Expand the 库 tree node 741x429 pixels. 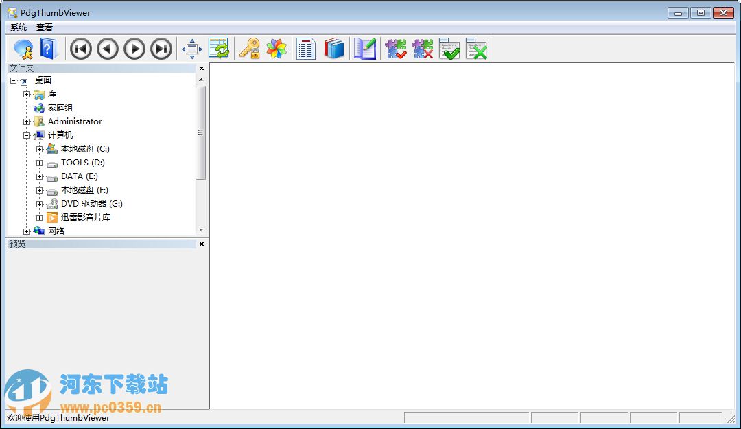click(x=26, y=94)
